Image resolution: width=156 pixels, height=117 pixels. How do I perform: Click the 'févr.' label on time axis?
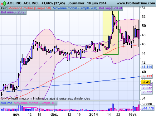(x=133, y=115)
